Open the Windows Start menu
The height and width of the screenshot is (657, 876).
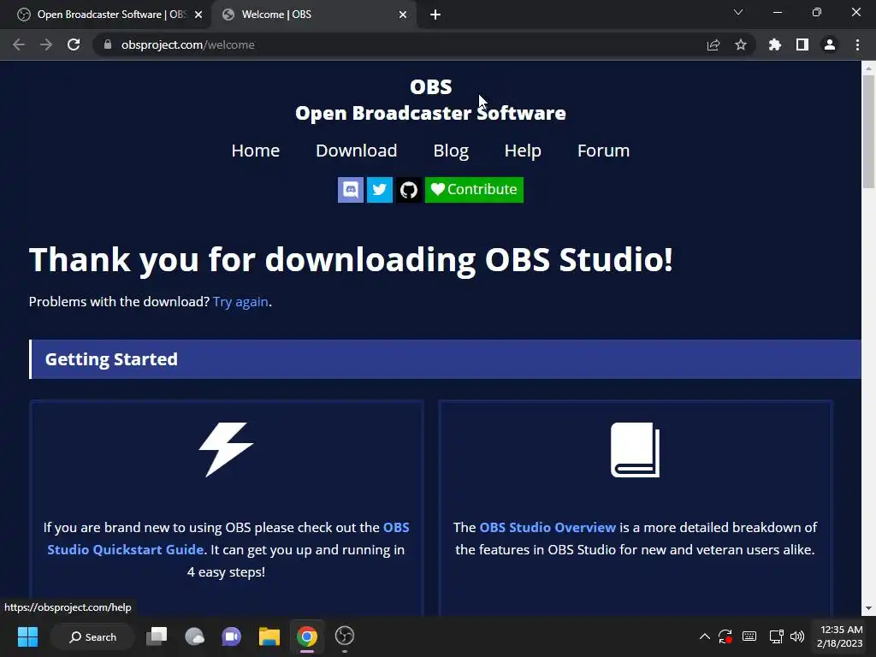[x=27, y=636]
